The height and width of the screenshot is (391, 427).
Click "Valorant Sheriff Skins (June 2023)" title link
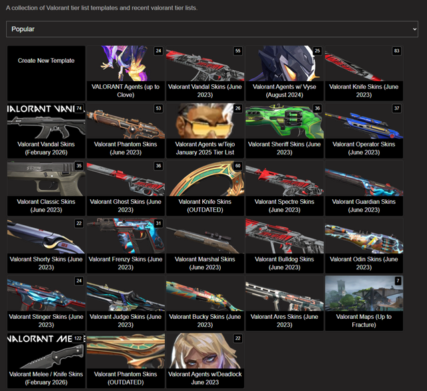tap(285, 148)
